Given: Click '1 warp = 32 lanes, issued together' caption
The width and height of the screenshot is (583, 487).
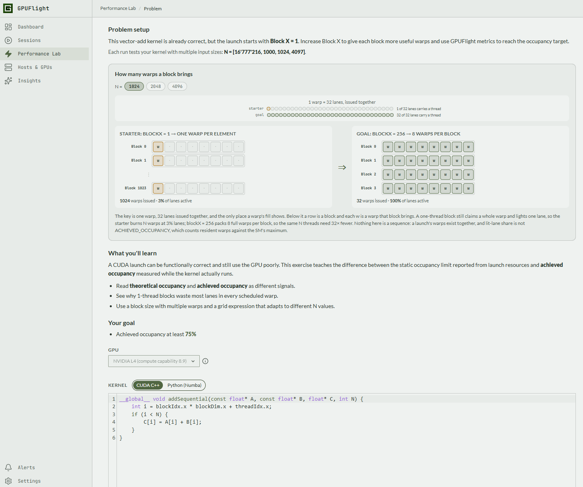Looking at the screenshot, I should click(x=342, y=102).
